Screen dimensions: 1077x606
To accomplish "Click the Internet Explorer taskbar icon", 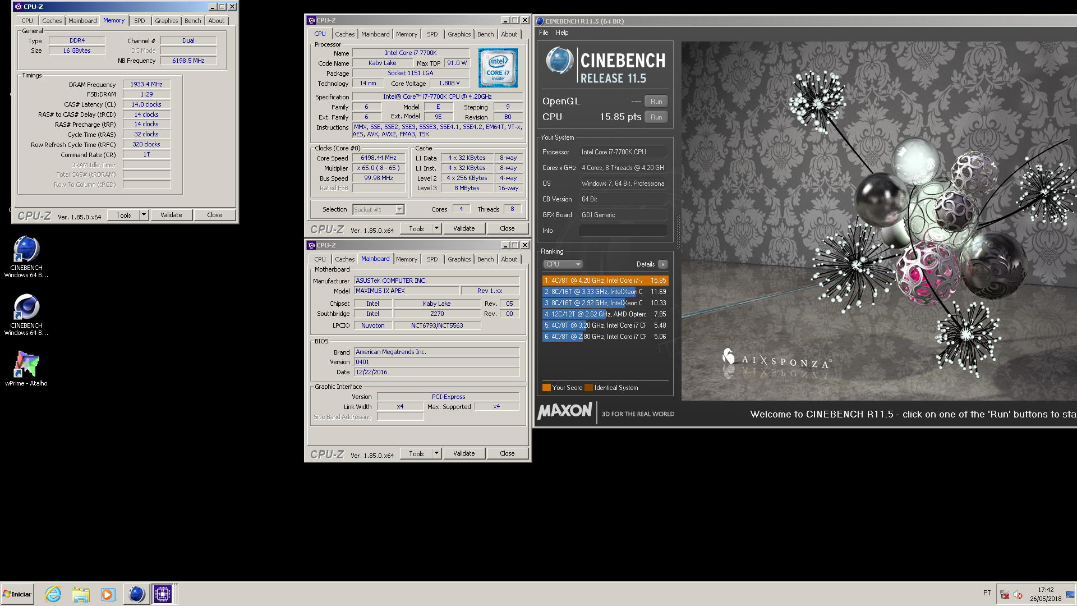I will click(53, 594).
